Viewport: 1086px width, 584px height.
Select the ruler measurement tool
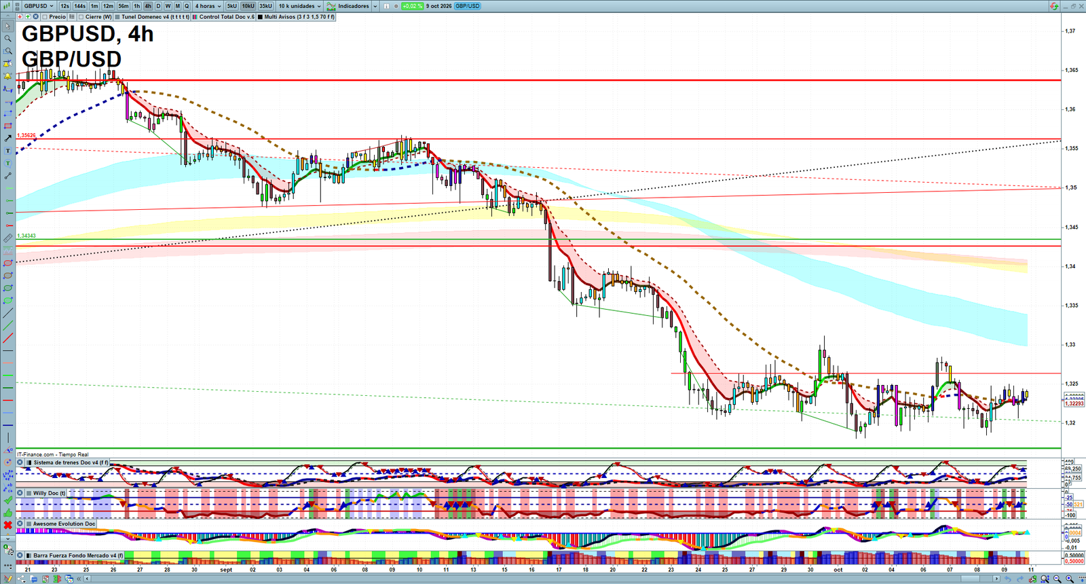(x=7, y=238)
